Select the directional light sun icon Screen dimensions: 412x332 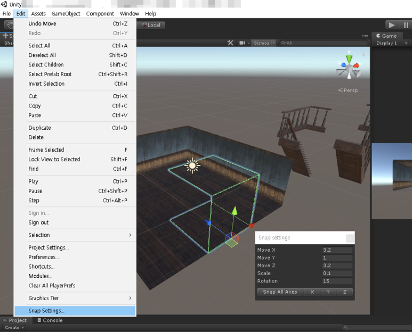point(192,166)
